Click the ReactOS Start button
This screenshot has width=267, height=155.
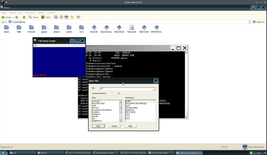[x=3, y=153]
